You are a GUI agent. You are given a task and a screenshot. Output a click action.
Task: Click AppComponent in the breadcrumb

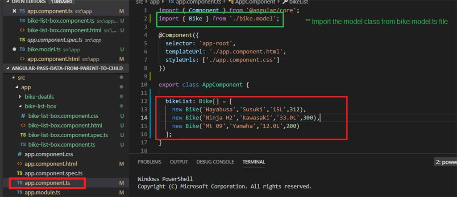[x=255, y=2]
